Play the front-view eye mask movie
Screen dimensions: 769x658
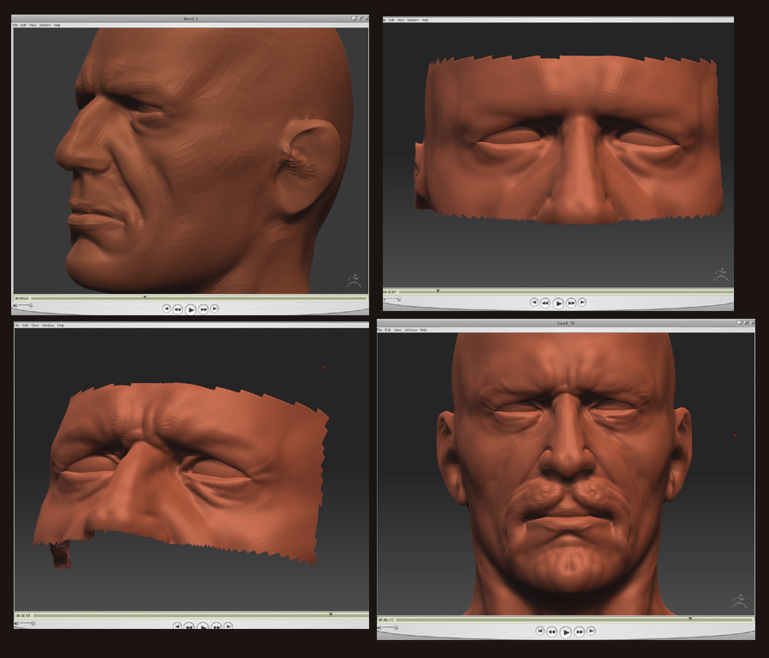pos(558,303)
